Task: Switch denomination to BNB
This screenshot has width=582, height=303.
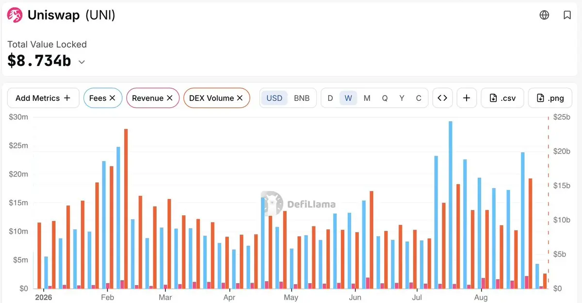Action: click(x=302, y=98)
